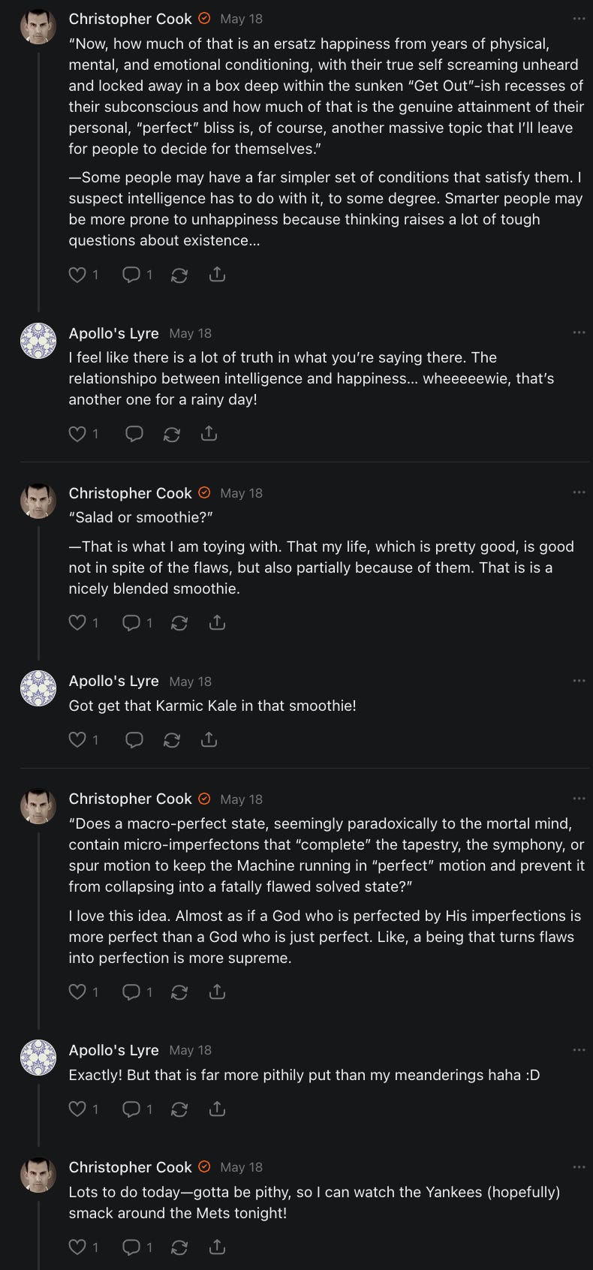Restack the Yankees and Mets comment
The height and width of the screenshot is (1270, 593).
[179, 1247]
